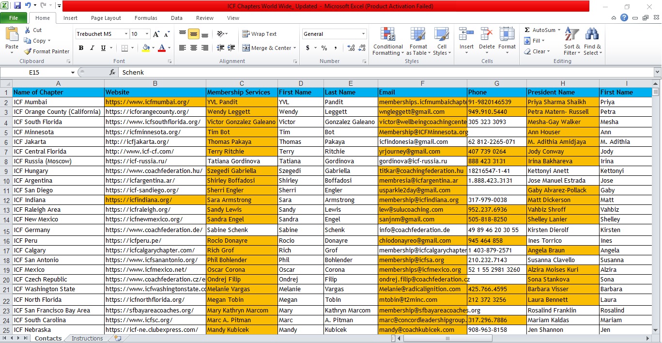Open the font size dropdown

tap(147, 34)
